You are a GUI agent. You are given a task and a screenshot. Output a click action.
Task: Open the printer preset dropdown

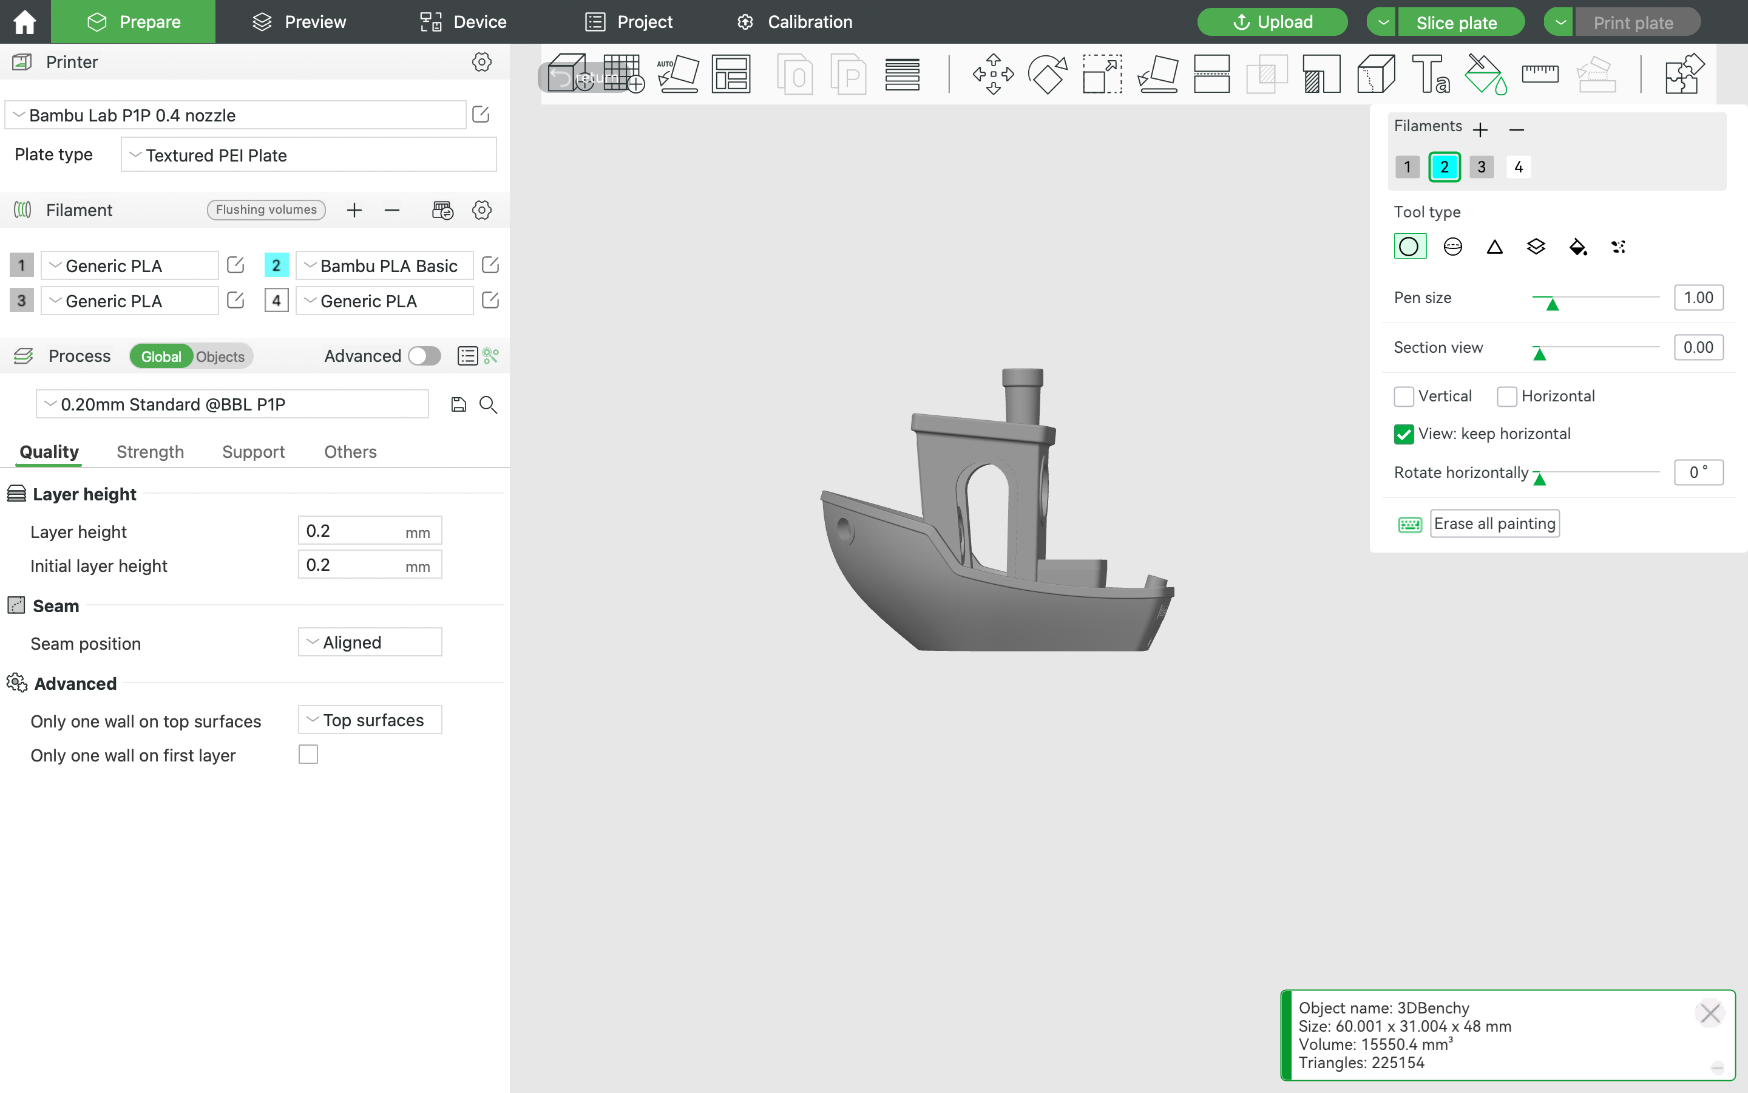coord(235,115)
